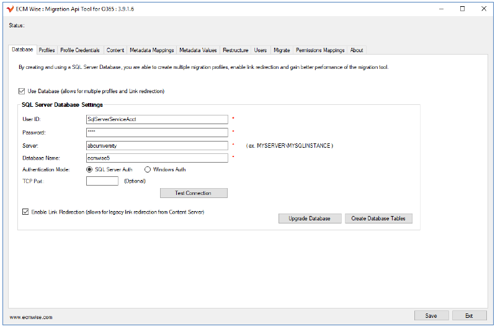The width and height of the screenshot is (495, 329).
Task: Click the Database Name text field
Action: (x=157, y=158)
